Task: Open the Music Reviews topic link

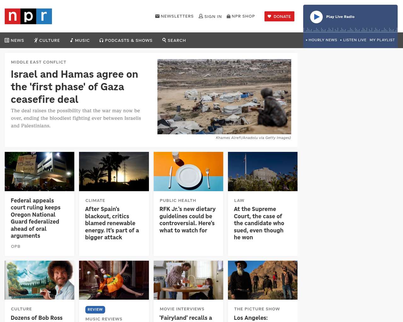Action: [x=104, y=319]
